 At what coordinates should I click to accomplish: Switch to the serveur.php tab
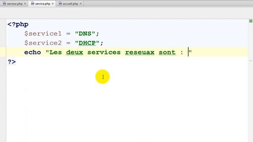[15, 4]
